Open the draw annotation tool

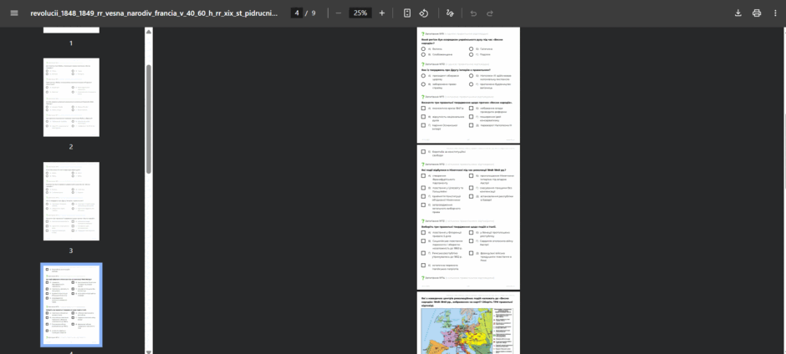click(x=450, y=13)
